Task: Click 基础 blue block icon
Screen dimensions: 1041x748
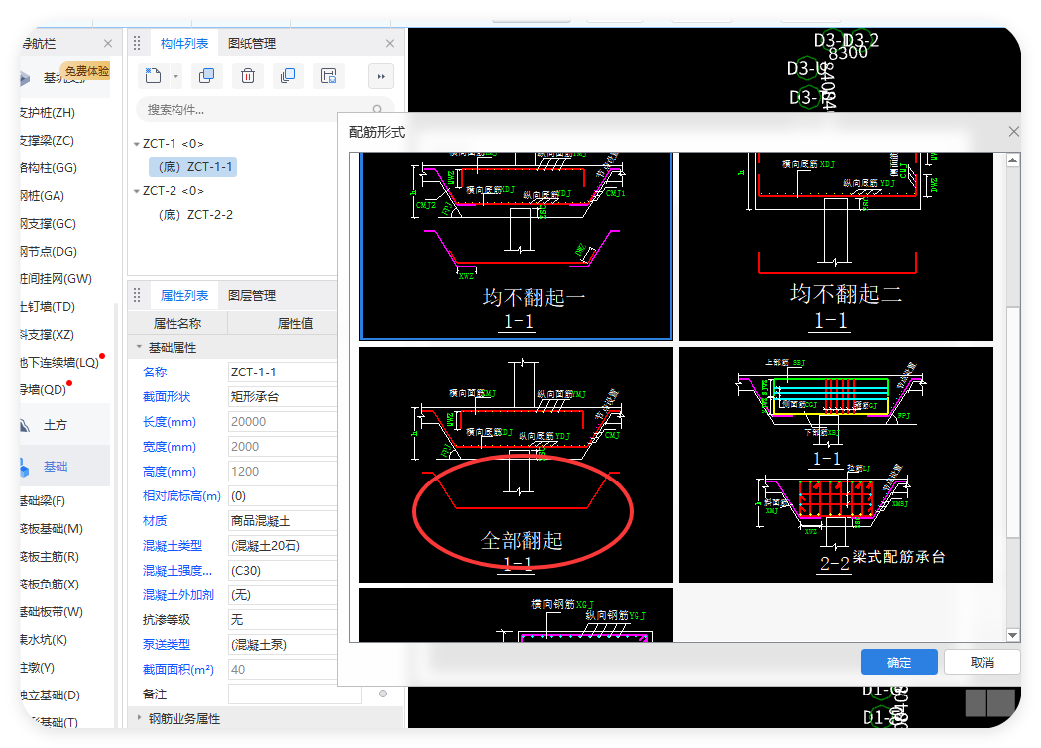Action: tap(25, 468)
